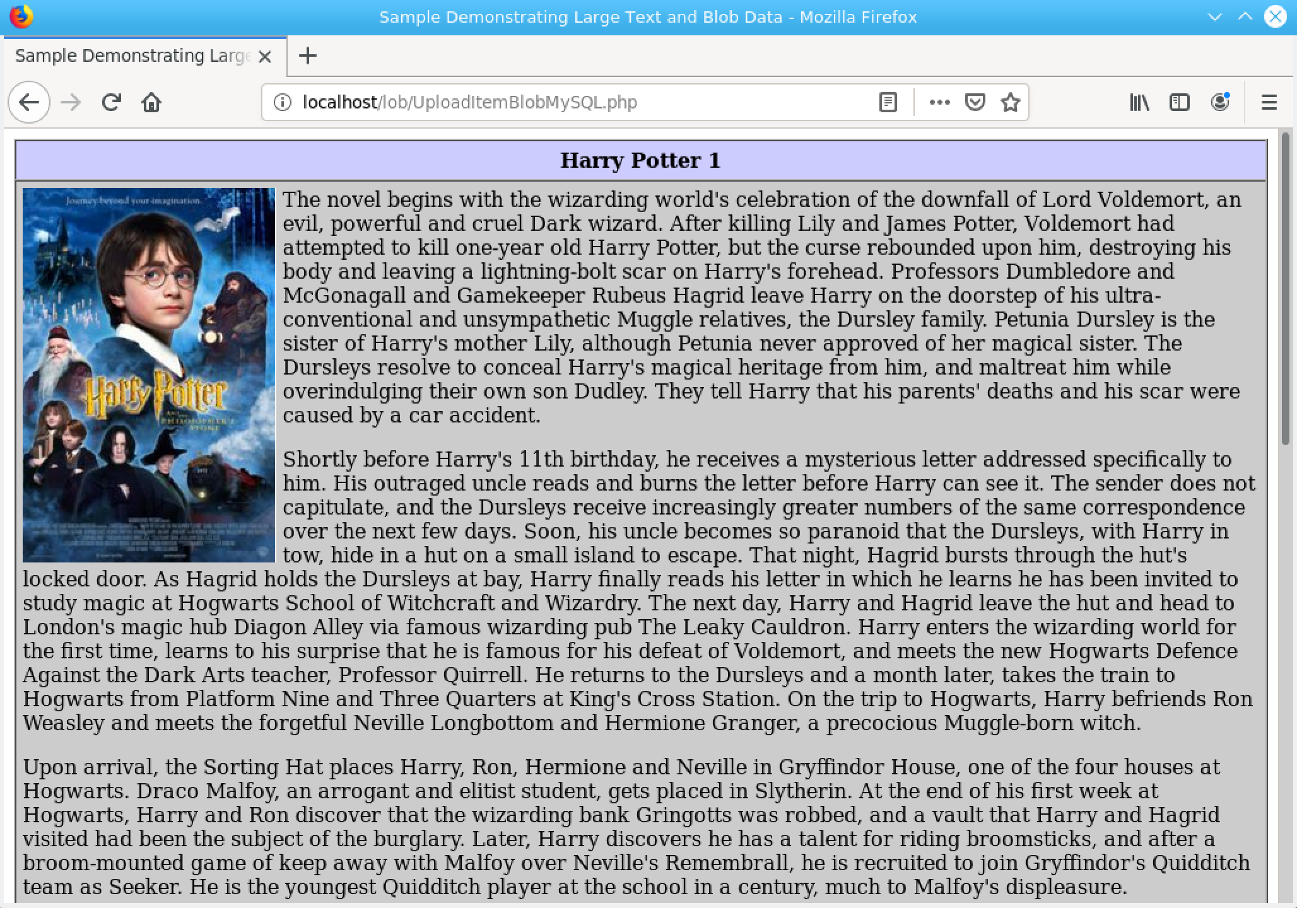Click the forward navigation arrow
This screenshot has width=1297, height=908.
(71, 102)
